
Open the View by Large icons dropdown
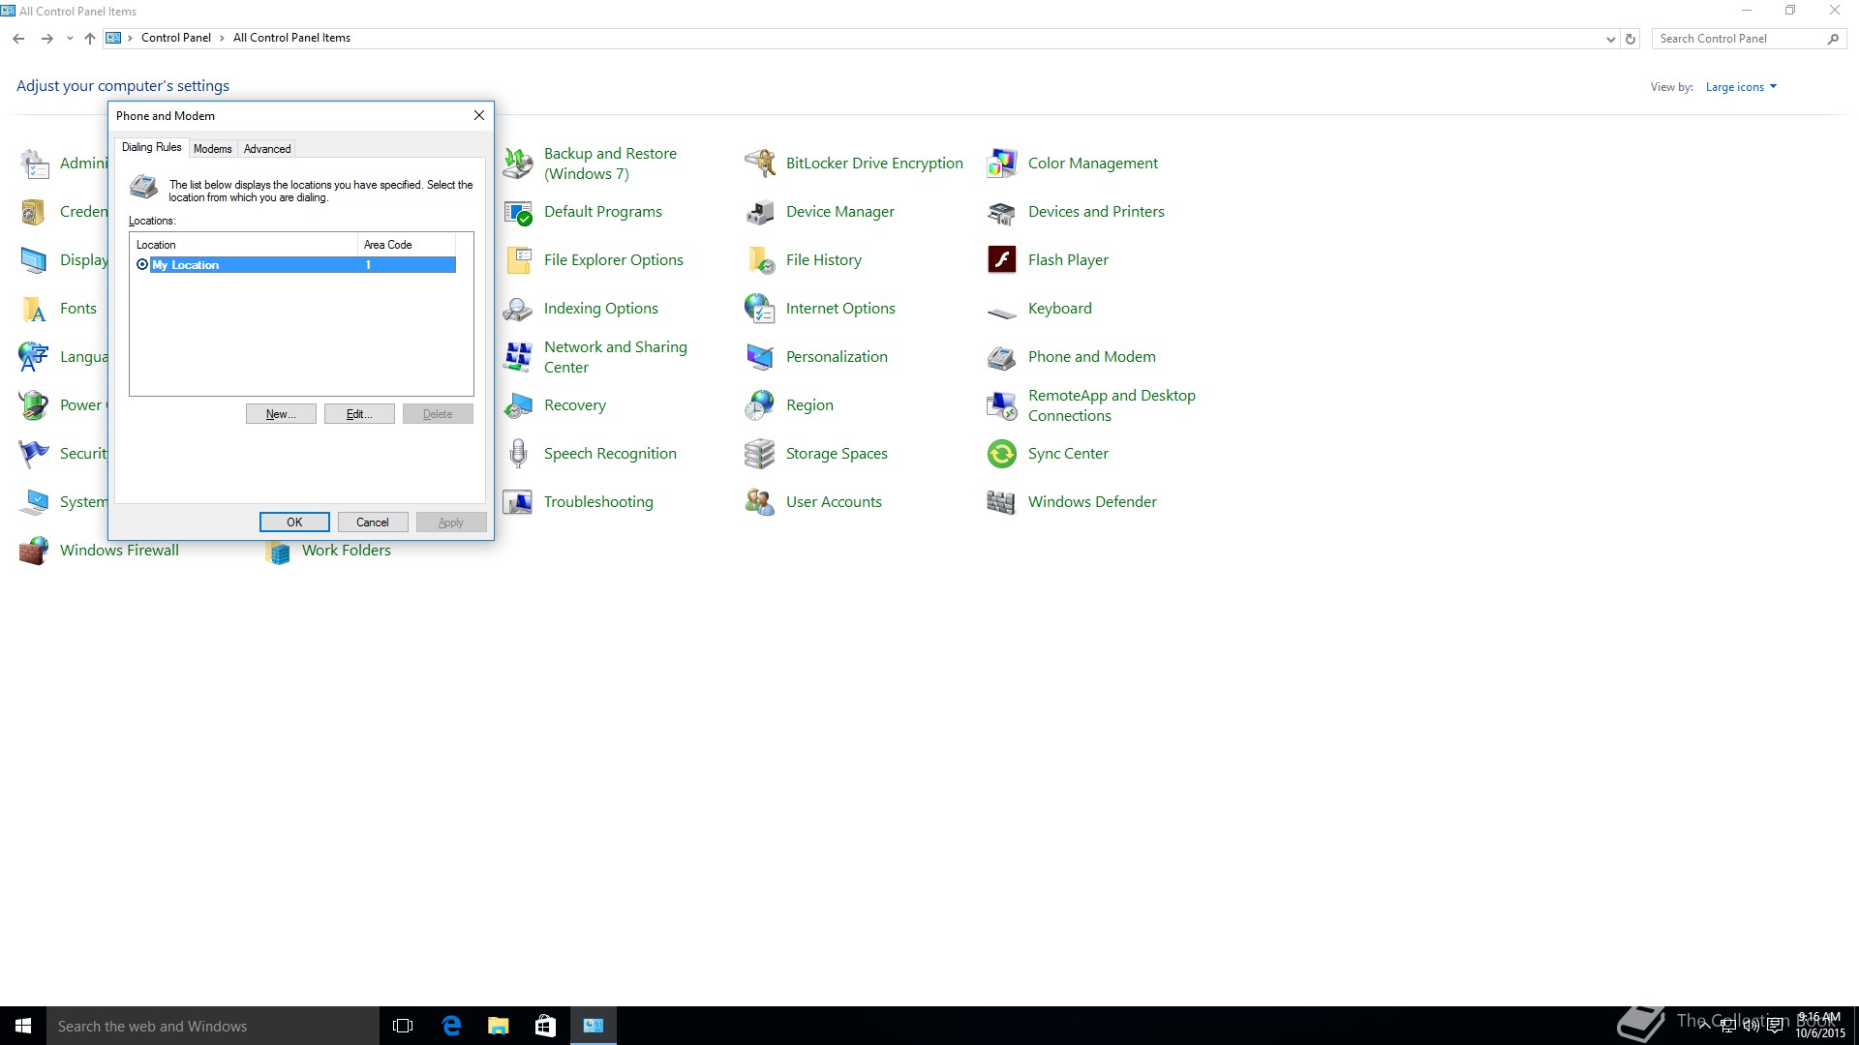[1741, 87]
